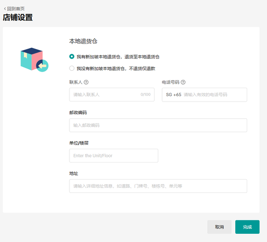Click the 回到首页 link

click(16, 8)
